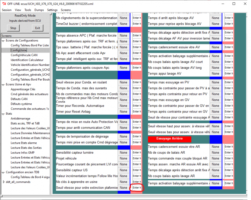Select Identification Calculateur in tree
The image size is (251, 200).
coord(27,60)
